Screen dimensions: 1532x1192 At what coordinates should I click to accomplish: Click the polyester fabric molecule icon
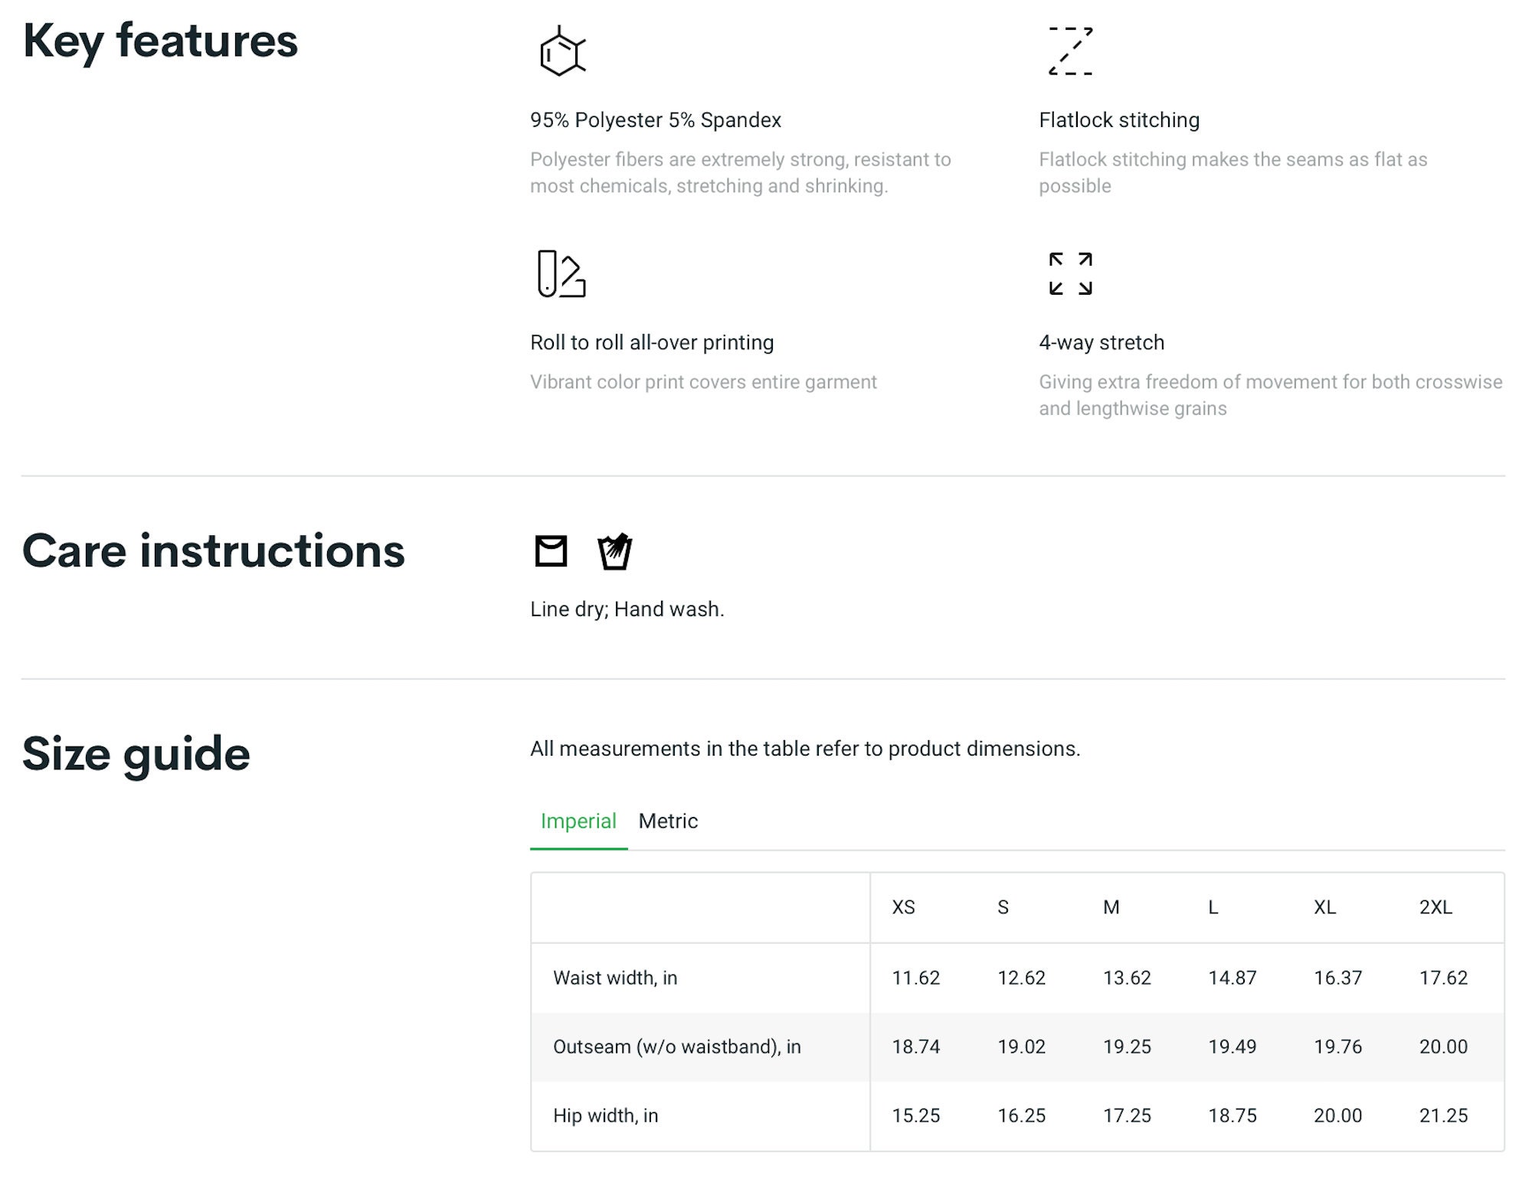pos(562,51)
